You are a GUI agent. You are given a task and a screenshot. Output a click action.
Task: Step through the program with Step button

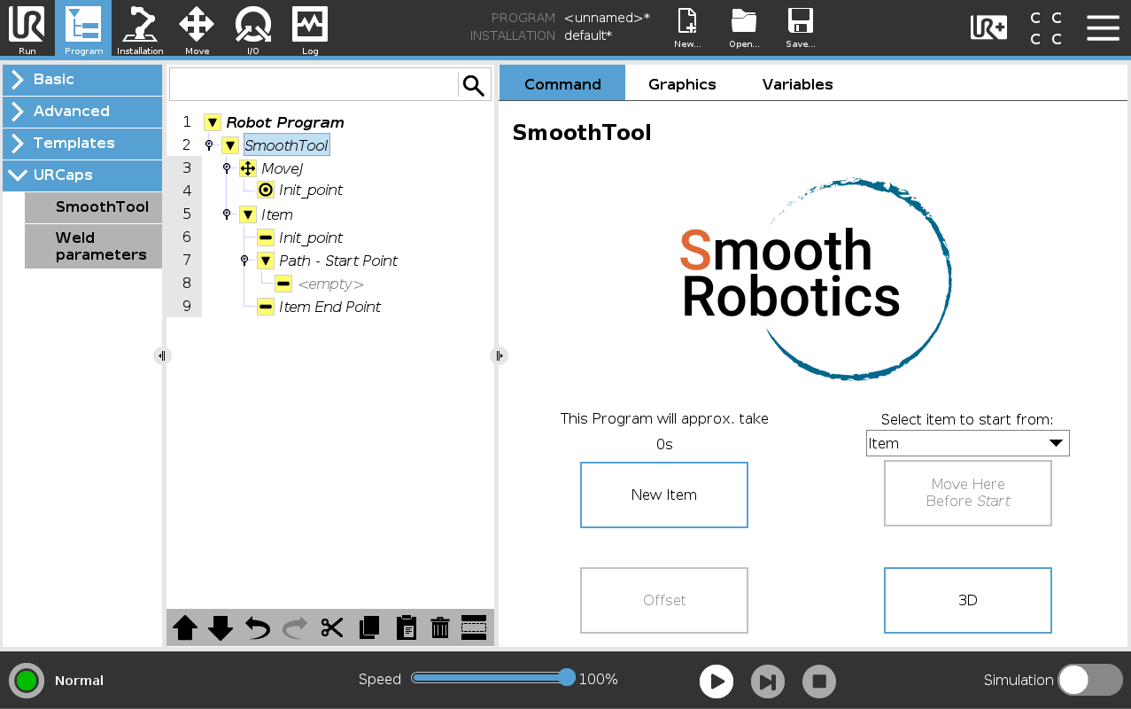pyautogui.click(x=768, y=682)
